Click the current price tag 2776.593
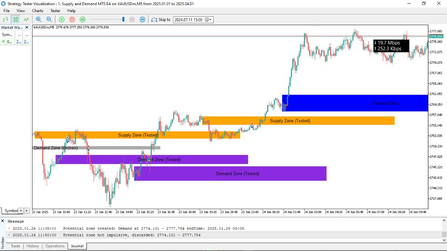This screenshot has width=447, height=251. (x=436, y=36)
